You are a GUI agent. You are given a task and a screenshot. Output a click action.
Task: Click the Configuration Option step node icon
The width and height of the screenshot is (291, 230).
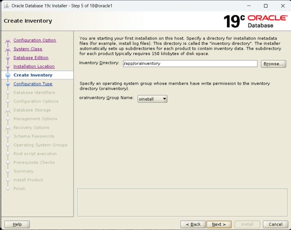click(x=8, y=40)
